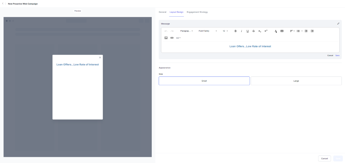
Task: Open the font size 12 dropdown
Action: click(225, 31)
